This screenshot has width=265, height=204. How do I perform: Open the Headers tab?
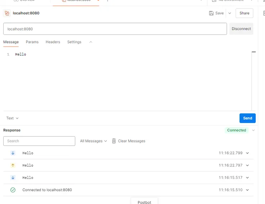point(53,42)
